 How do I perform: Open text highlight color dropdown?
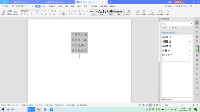pyautogui.click(x=48, y=14)
